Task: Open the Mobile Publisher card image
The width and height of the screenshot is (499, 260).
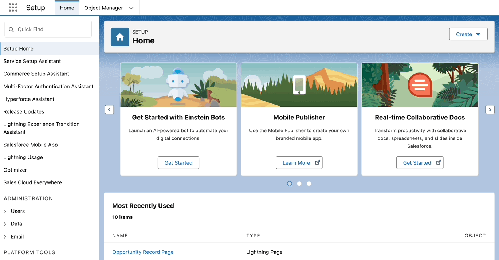Action: tap(299, 85)
